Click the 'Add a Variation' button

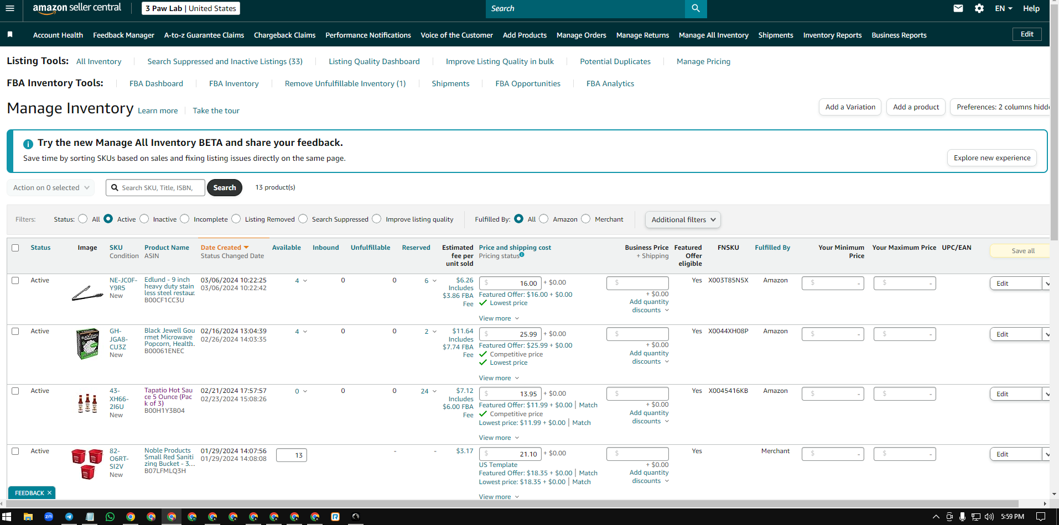click(x=850, y=107)
